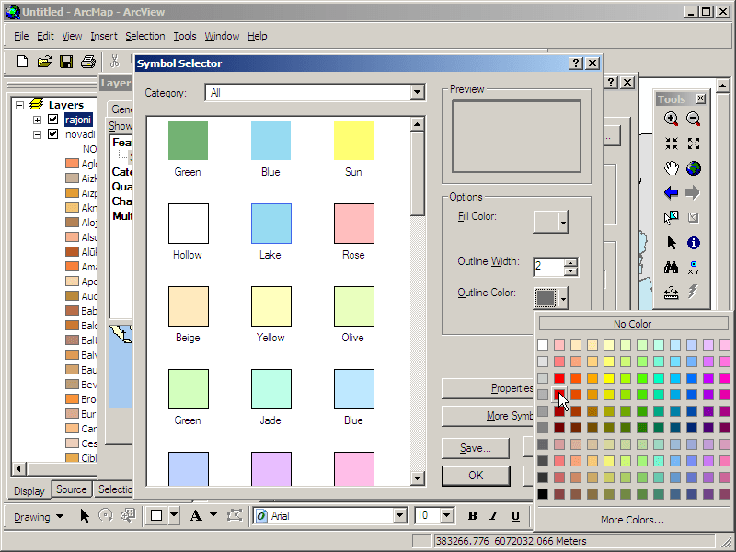Click the OK button

pos(476,476)
